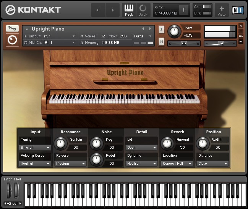Open the Lid Open dropdown

(141, 148)
